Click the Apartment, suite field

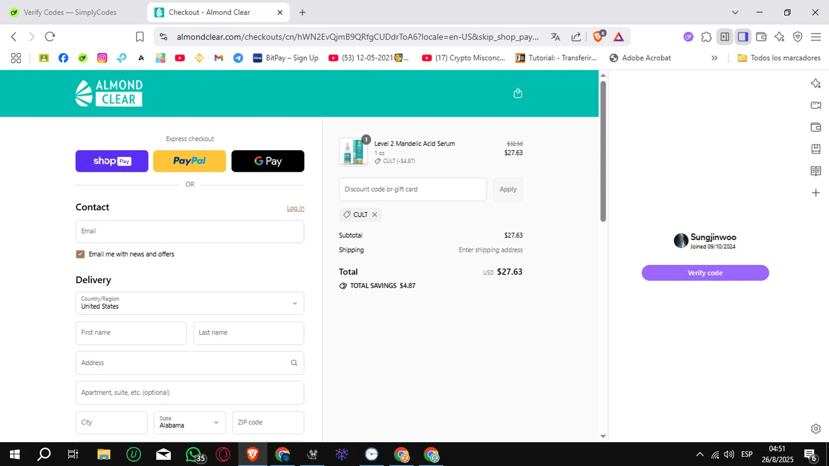coord(190,392)
